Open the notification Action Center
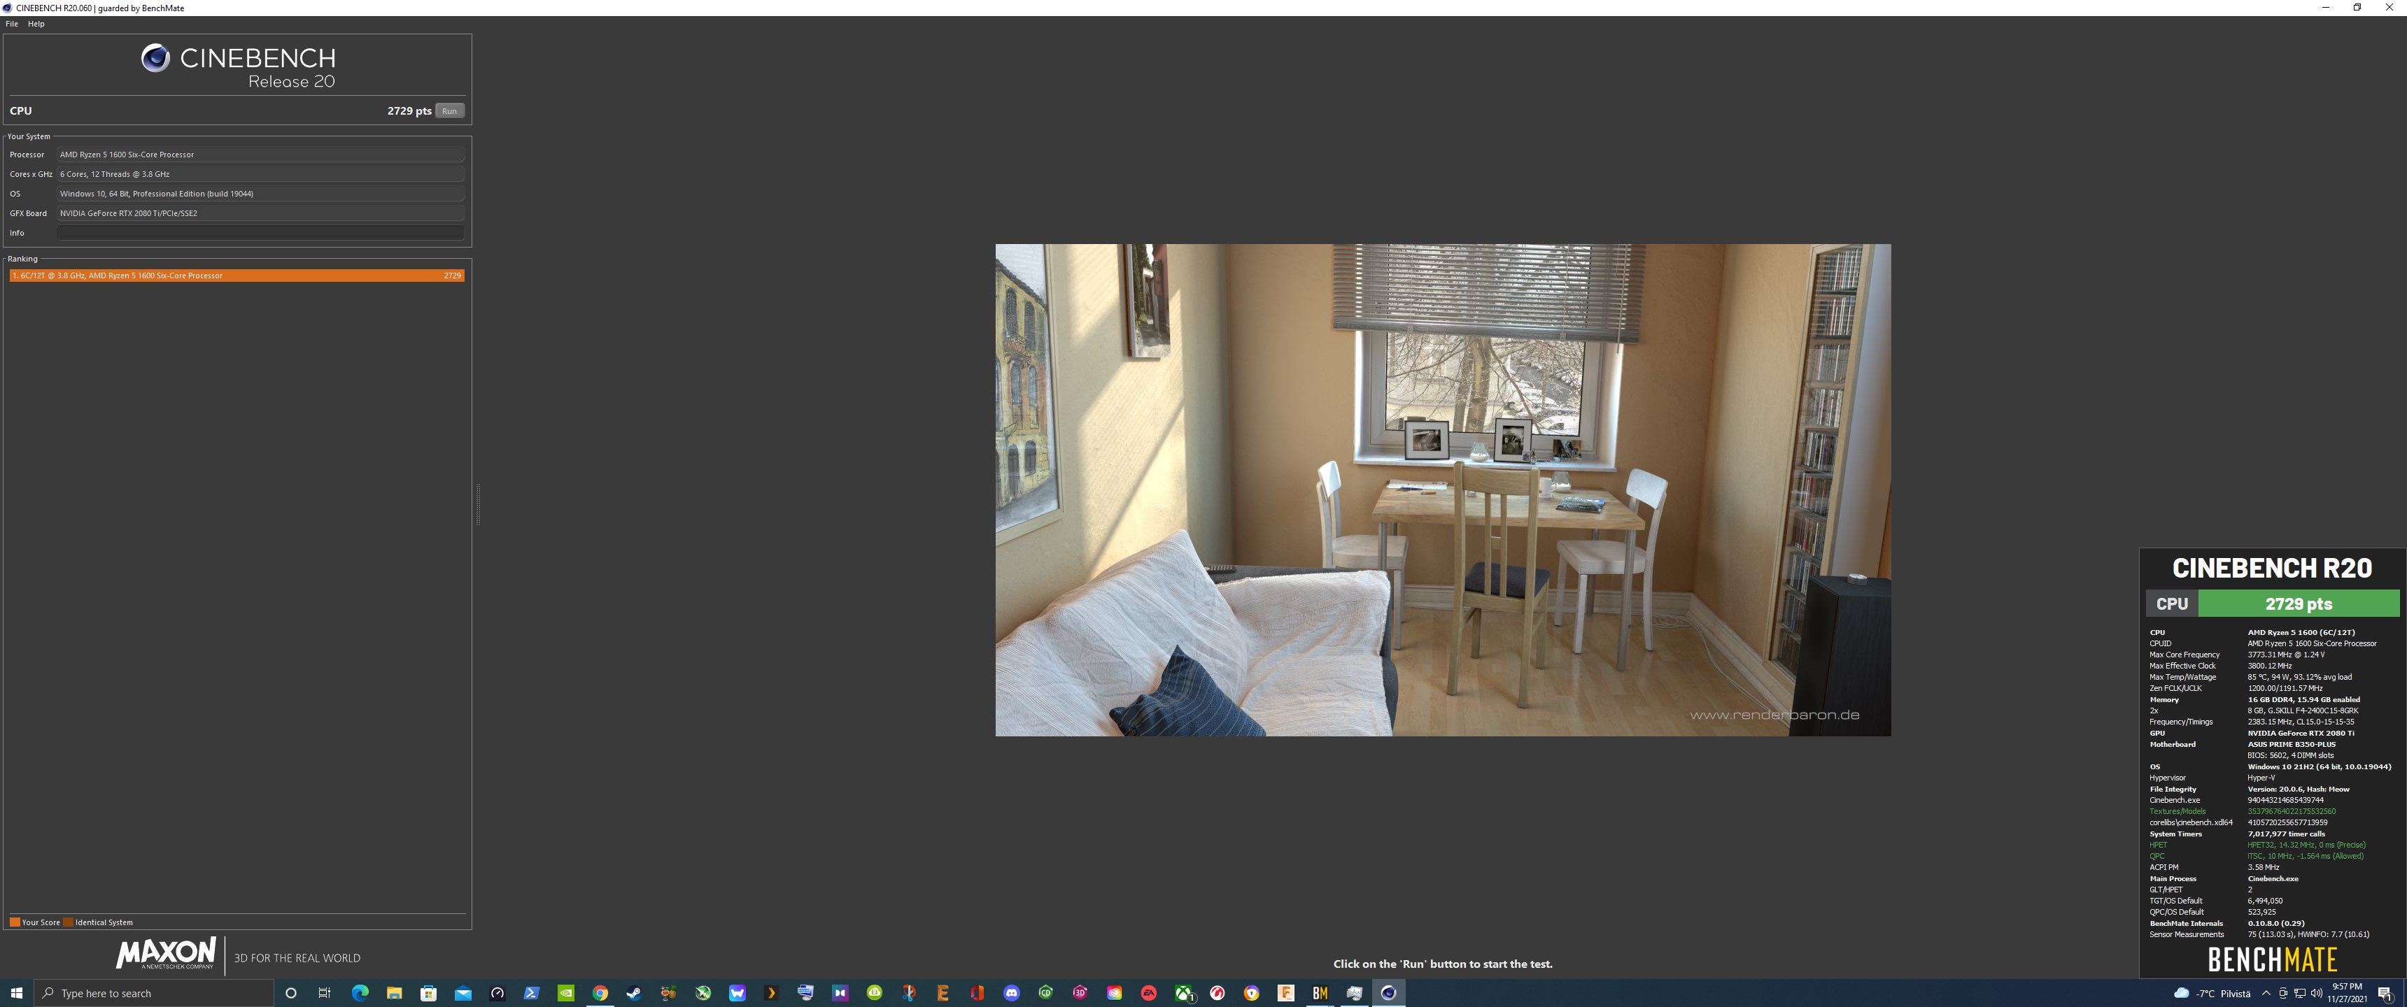2407x1007 pixels. [2385, 993]
